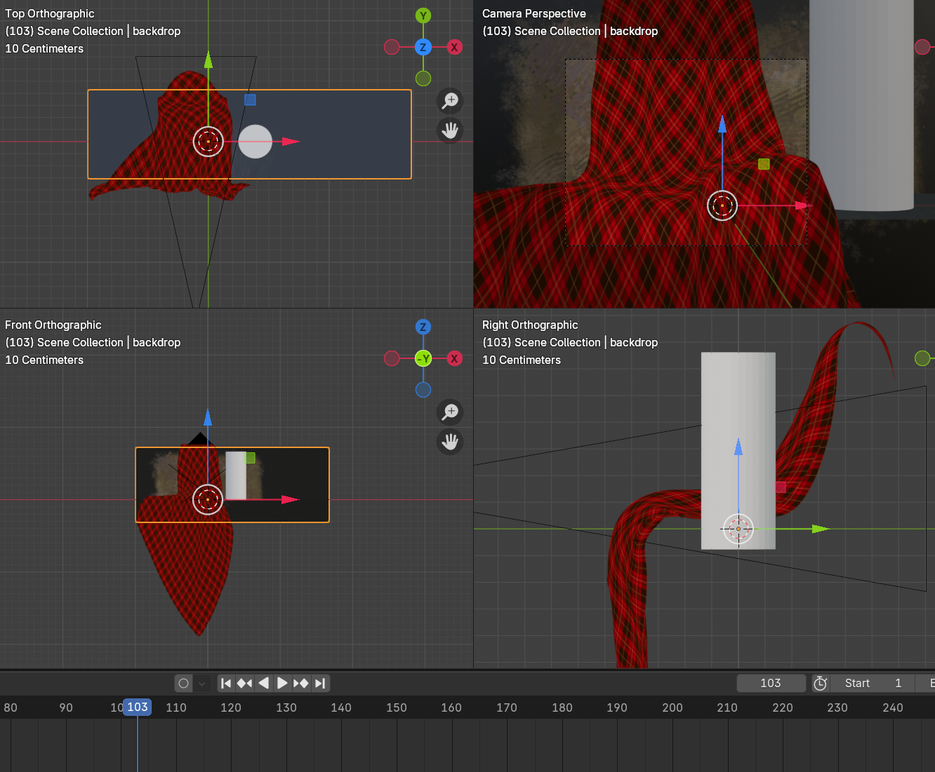
Task: Click the red X move arrow in Camera Perspective view
Action: click(x=803, y=205)
